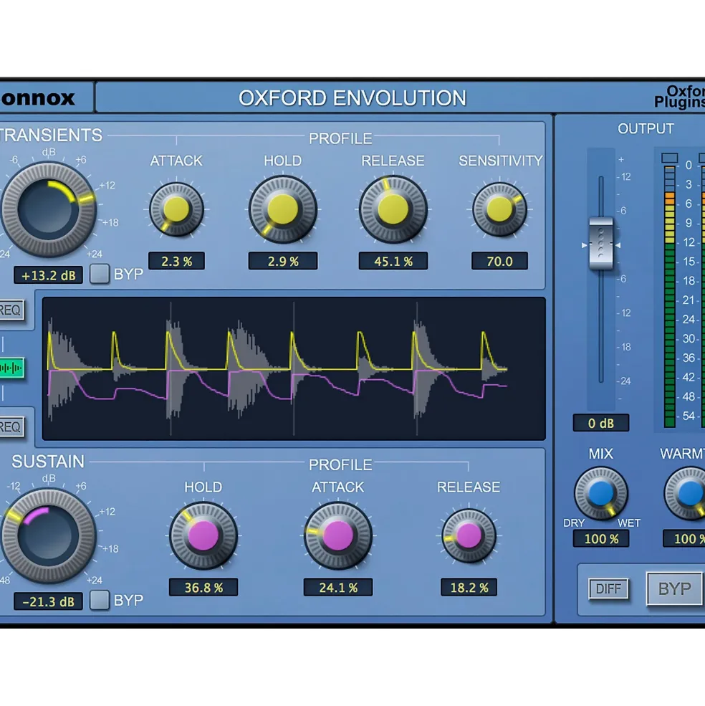705x706 pixels.
Task: Toggle the Transients BYP checkbox
Action: 100,274
